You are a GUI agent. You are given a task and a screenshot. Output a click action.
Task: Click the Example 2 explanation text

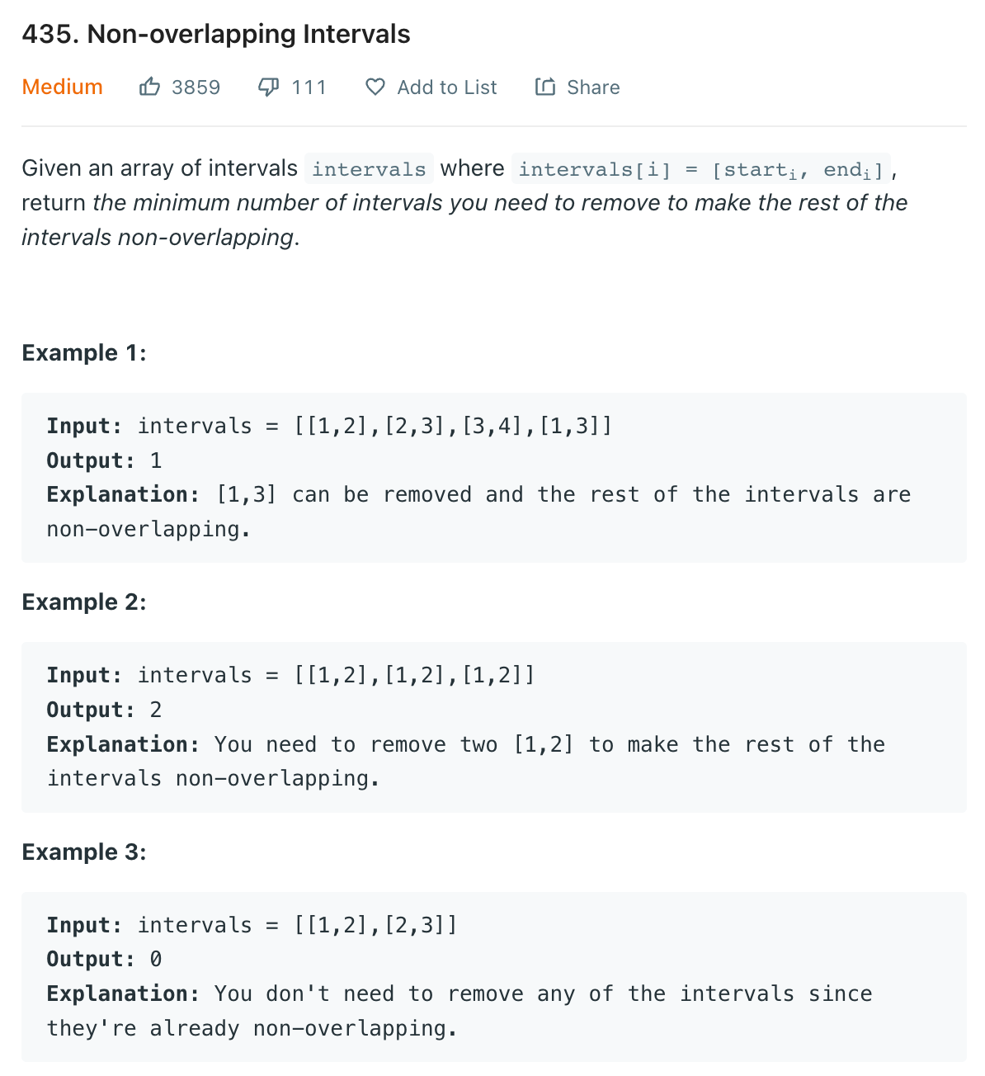[x=466, y=761]
